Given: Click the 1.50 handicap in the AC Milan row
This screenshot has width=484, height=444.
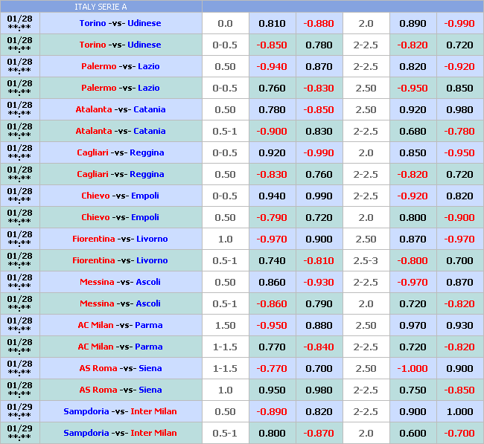Looking at the screenshot, I should click(225, 325).
